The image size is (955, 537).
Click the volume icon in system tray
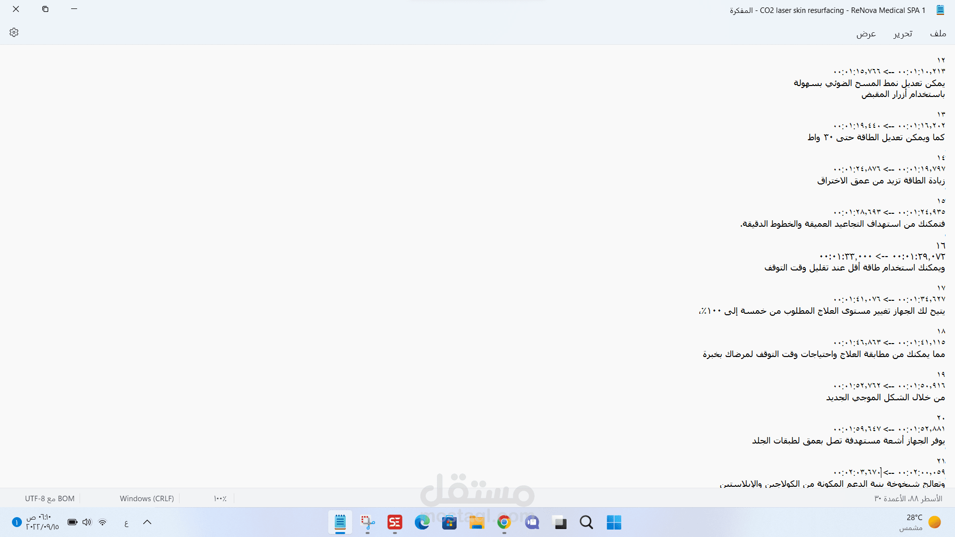(87, 522)
